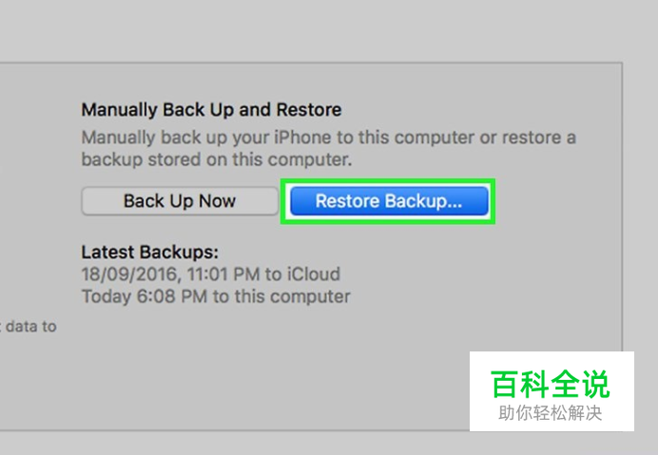Screen dimensions: 658x455
Task: Select the iCloud backup date line
Action: point(211,275)
